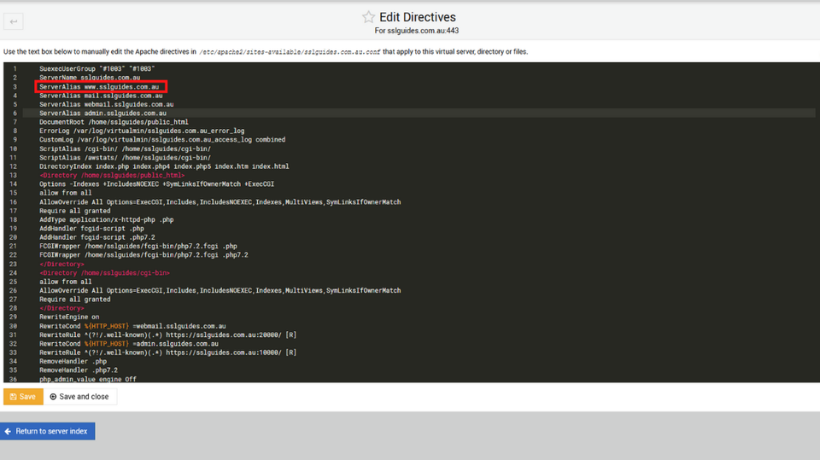Click the RewriteRule line with port 20000
The width and height of the screenshot is (820, 460).
tap(167, 335)
